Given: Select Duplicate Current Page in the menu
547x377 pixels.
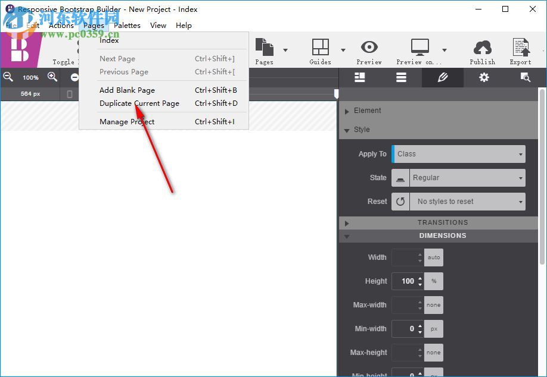Looking at the screenshot, I should [140, 103].
